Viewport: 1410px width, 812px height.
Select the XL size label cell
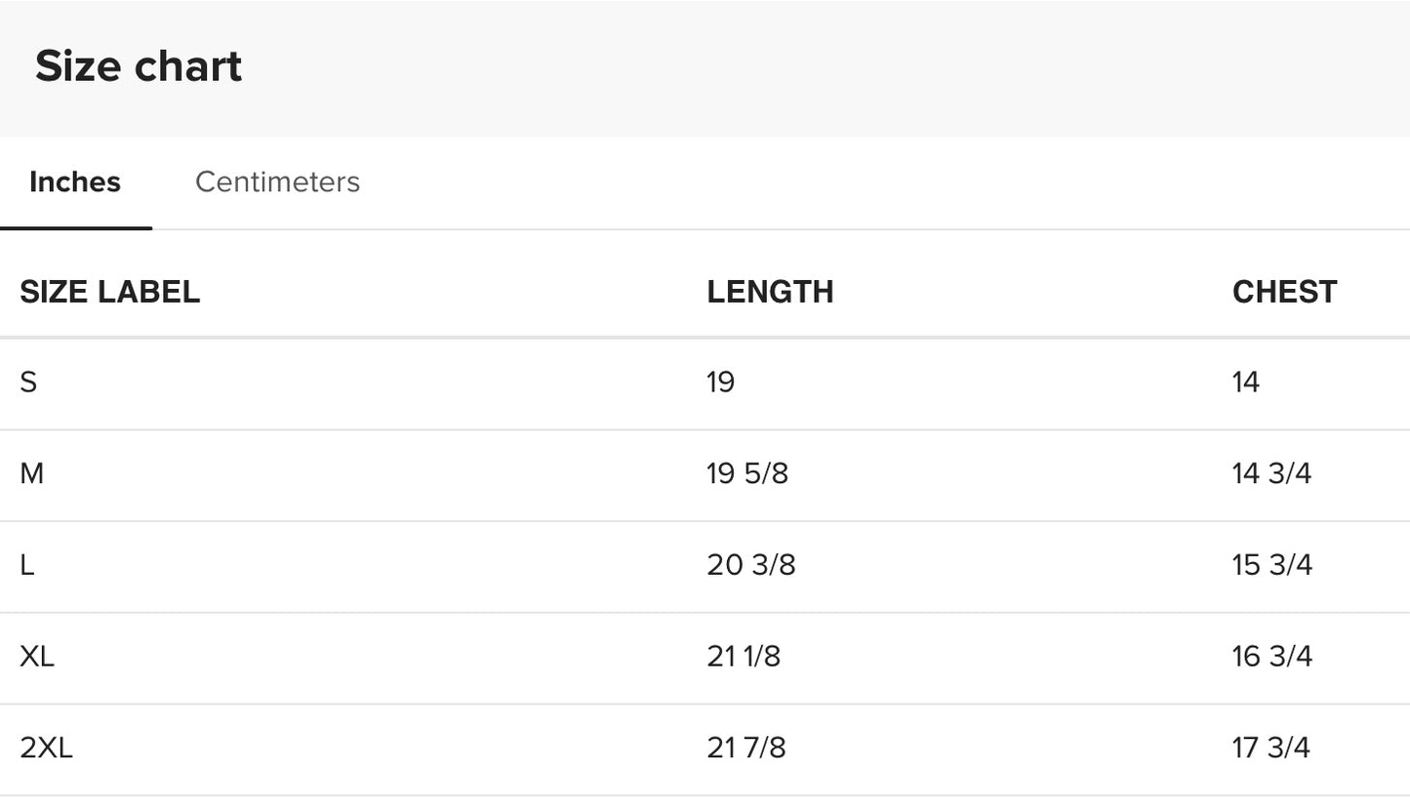pos(37,656)
